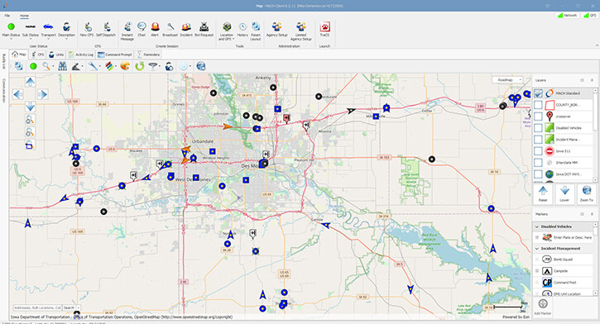
Task: Enable the Iowa 511 layer checkbox
Action: [x=539, y=151]
